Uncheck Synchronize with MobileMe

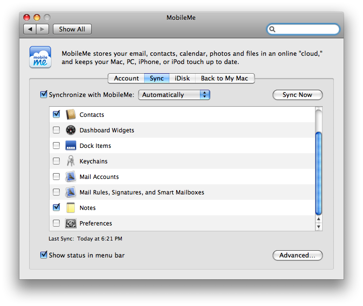[44, 95]
